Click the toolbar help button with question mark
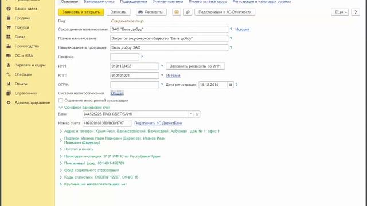Viewport: 367px width, 206px height. point(356,12)
